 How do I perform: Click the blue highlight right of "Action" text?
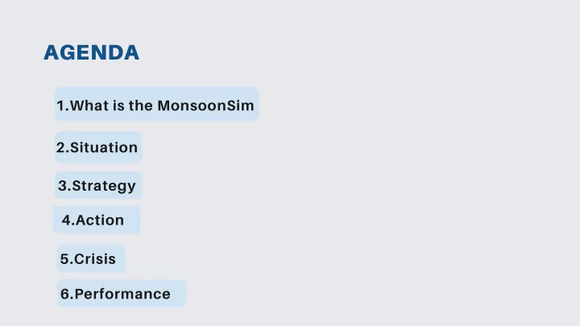click(132, 220)
